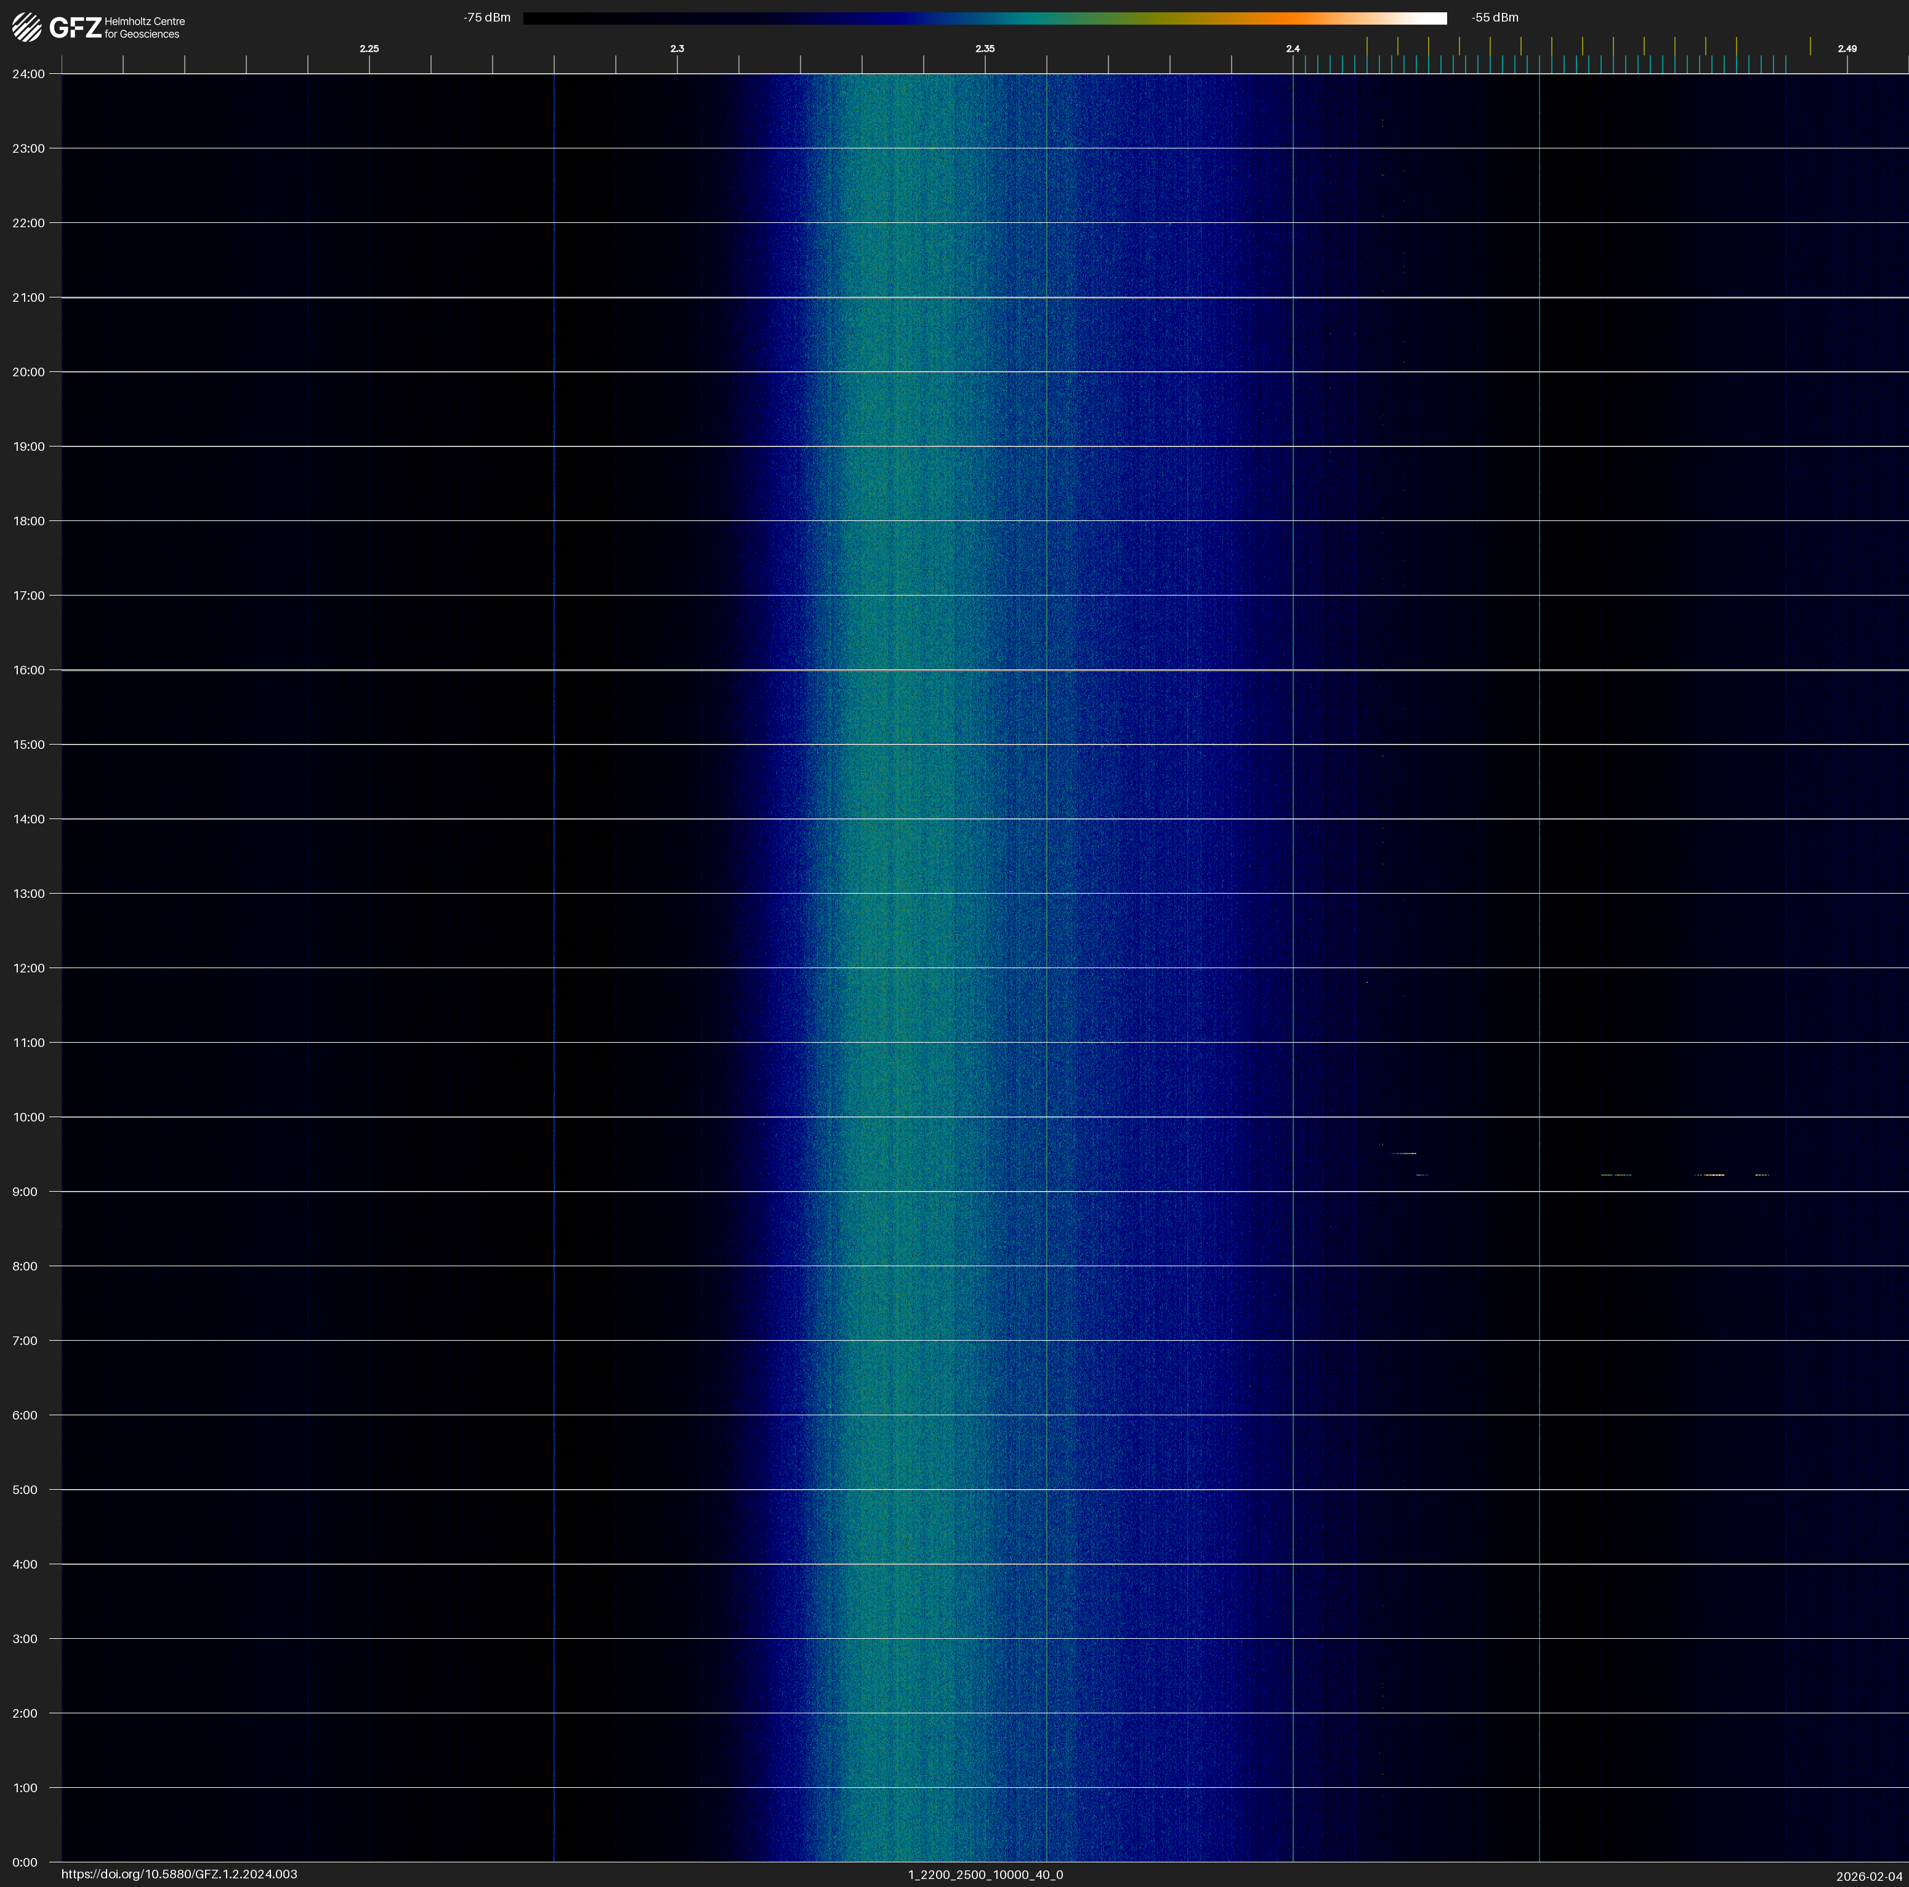
Task: Click the GFZ striped globe logo icon
Action: pyautogui.click(x=26, y=26)
